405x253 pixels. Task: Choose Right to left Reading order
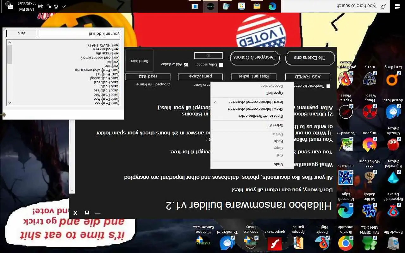pyautogui.click(x=252, y=116)
